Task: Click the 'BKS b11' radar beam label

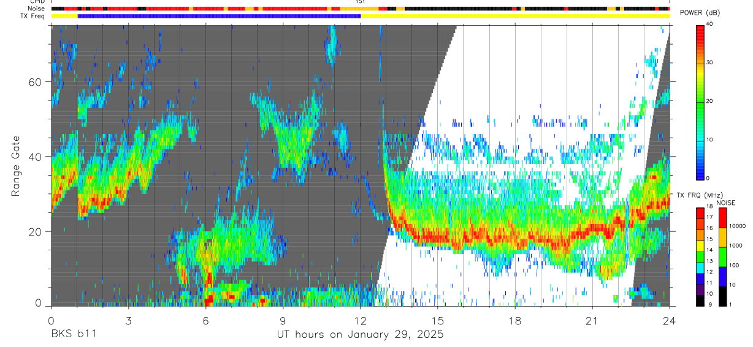Action: 73,335
